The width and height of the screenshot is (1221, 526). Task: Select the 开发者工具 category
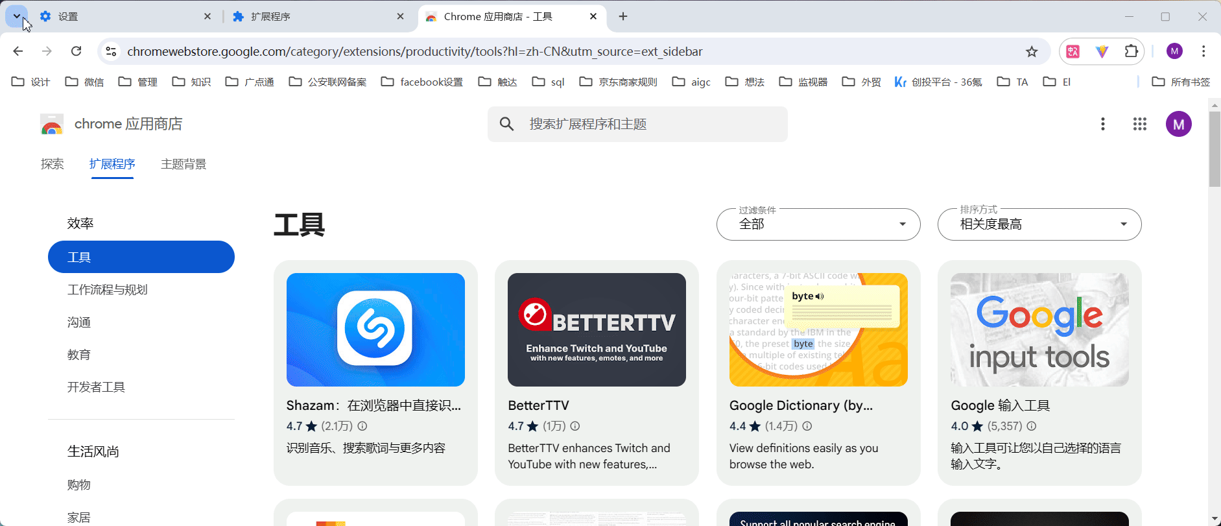coord(96,387)
